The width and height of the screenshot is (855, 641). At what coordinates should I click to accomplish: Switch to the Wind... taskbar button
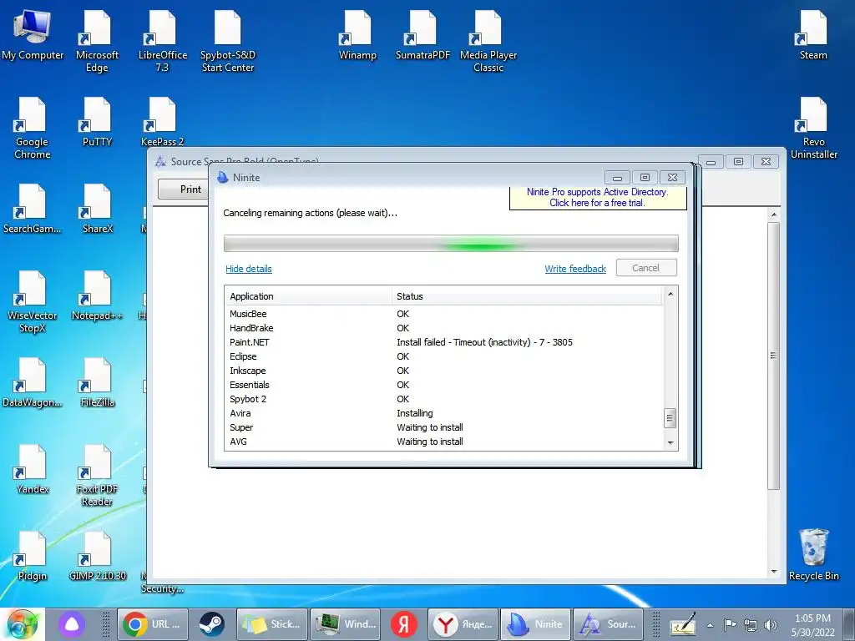[347, 624]
